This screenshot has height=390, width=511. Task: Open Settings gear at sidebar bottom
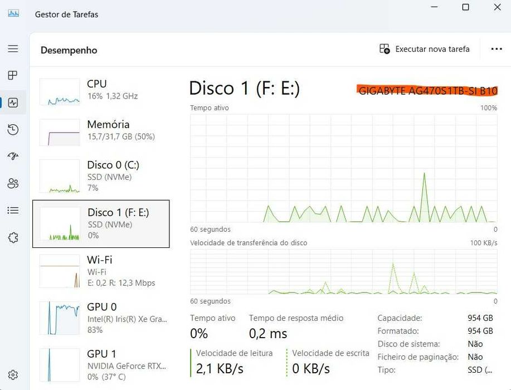13,375
